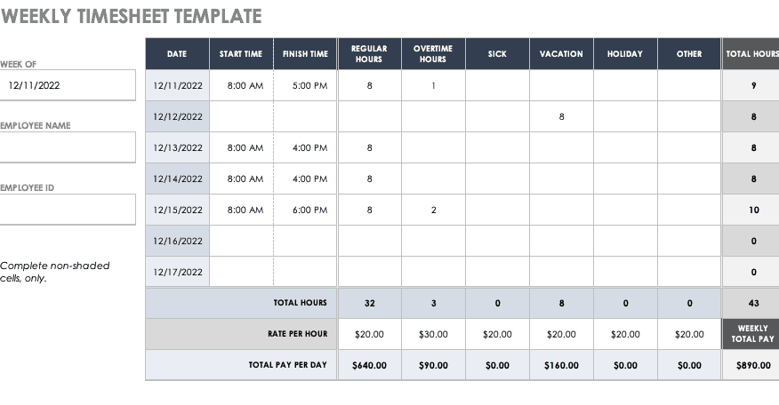Click the Sick rate per hour cell
Image resolution: width=779 pixels, height=405 pixels.
[497, 334]
